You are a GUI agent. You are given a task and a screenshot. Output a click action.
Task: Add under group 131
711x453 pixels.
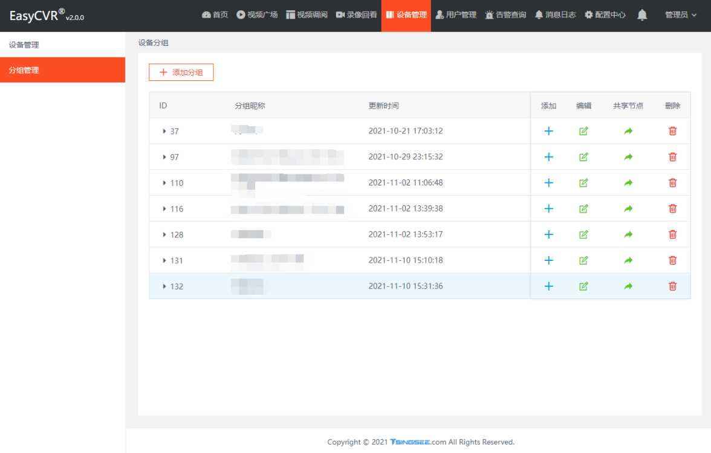(x=549, y=260)
